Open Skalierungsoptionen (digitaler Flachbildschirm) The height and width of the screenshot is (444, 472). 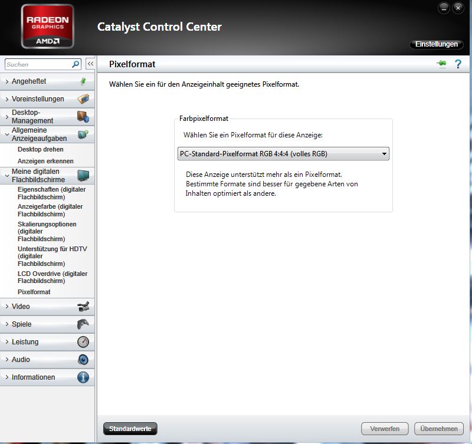pyautogui.click(x=47, y=231)
